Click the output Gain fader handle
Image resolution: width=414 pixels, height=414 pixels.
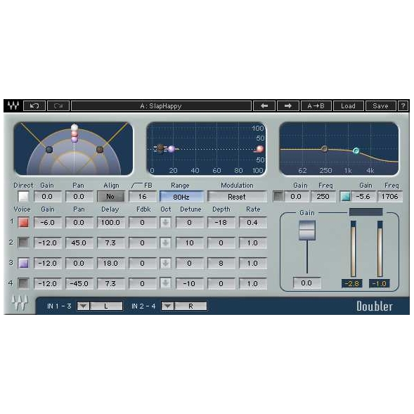[x=306, y=231]
